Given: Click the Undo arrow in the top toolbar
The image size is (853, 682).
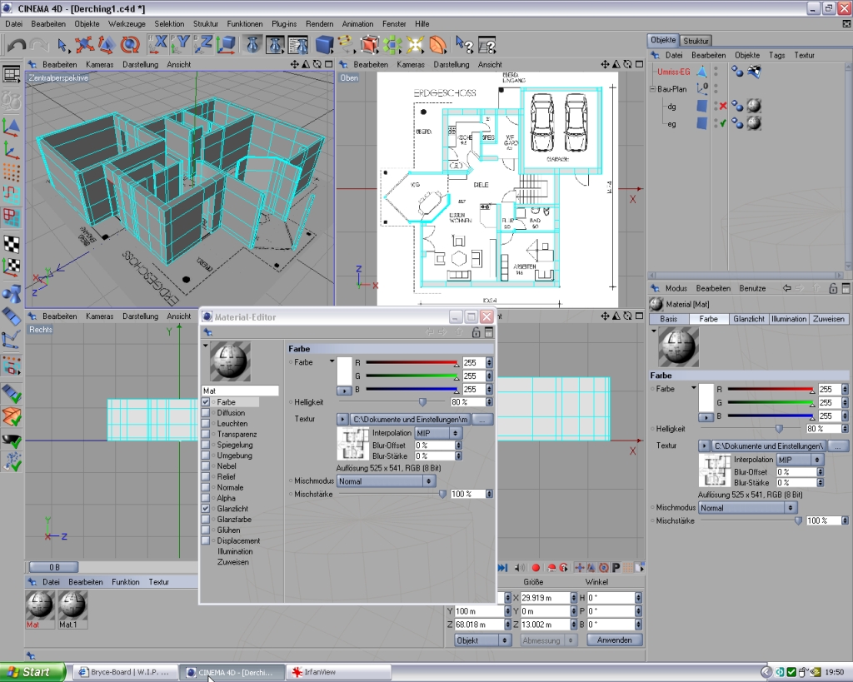Looking at the screenshot, I should tap(17, 45).
